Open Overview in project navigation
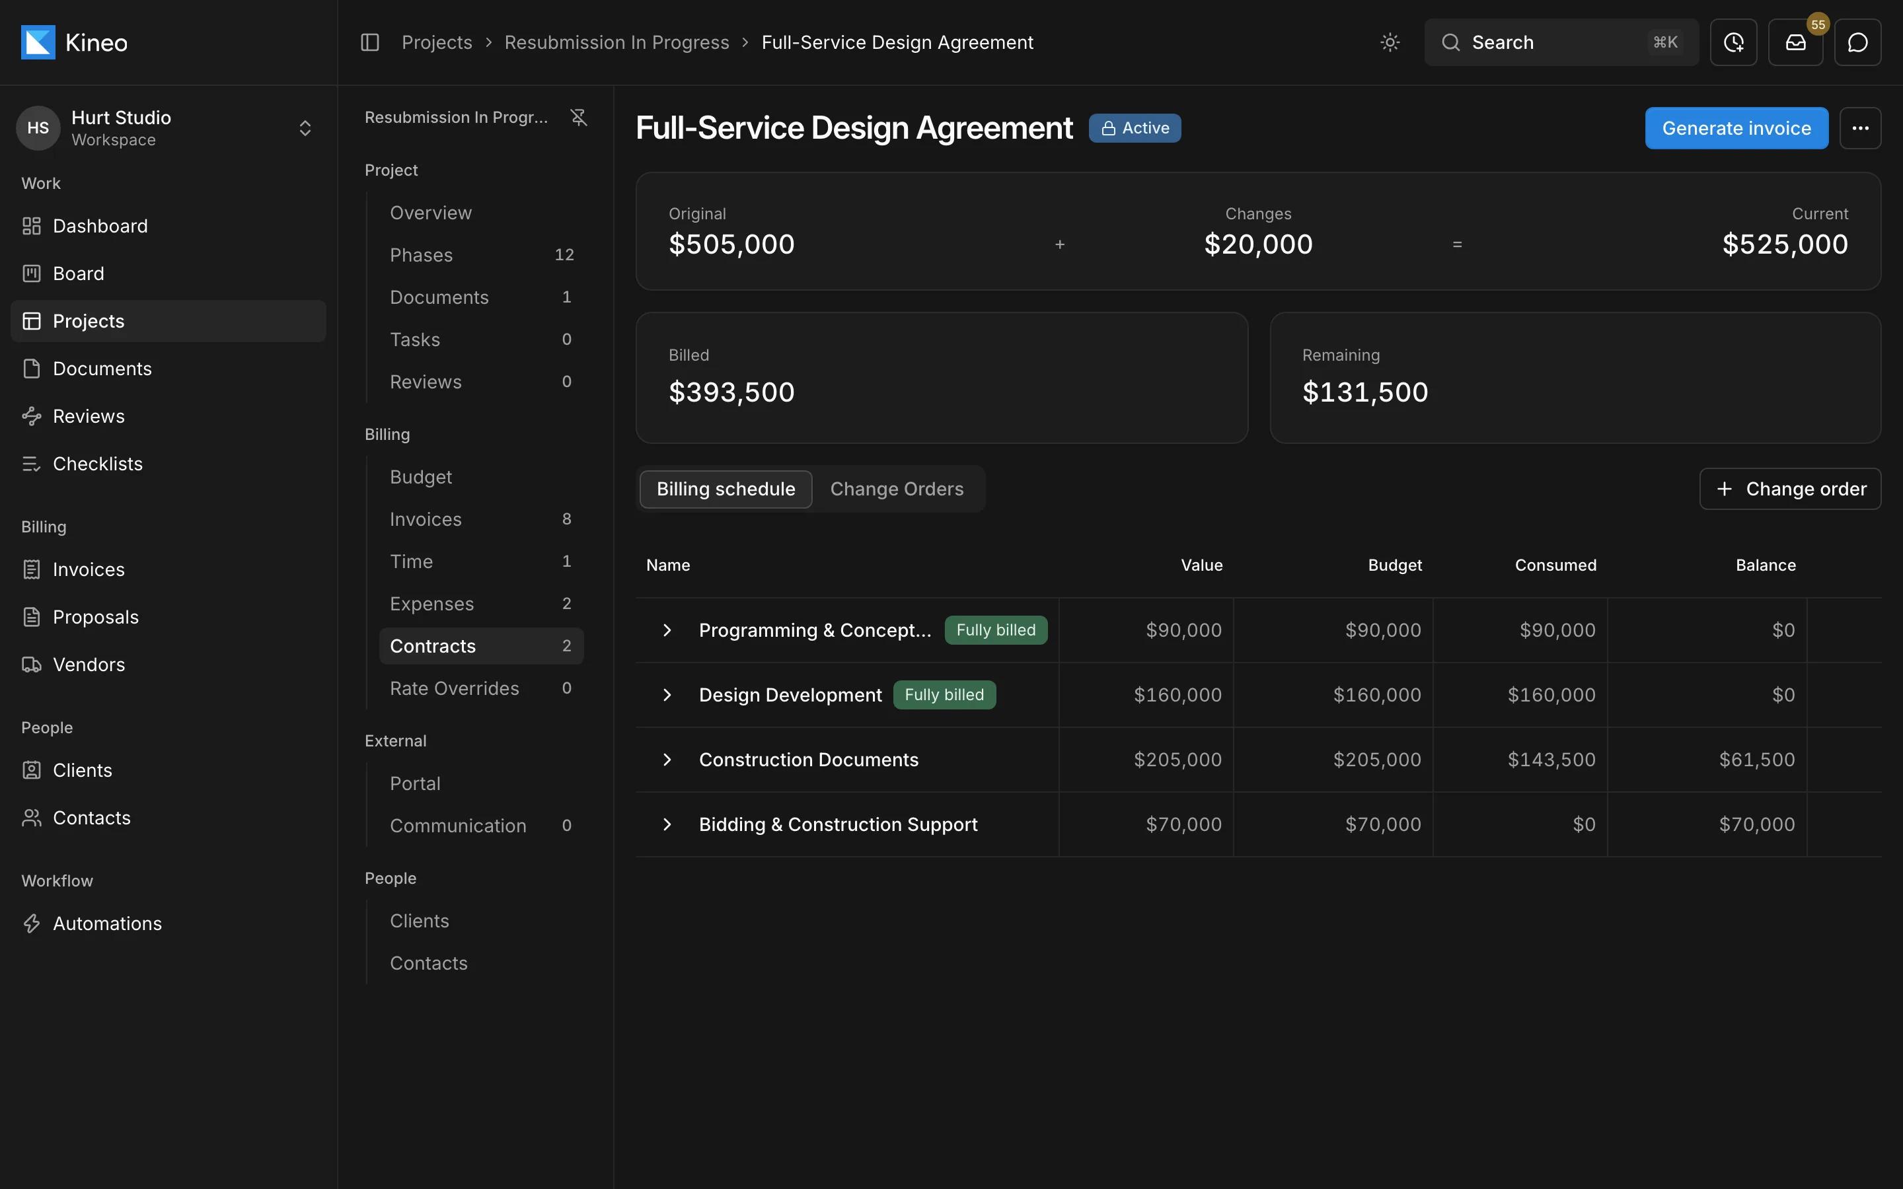Image resolution: width=1903 pixels, height=1189 pixels. [481, 213]
